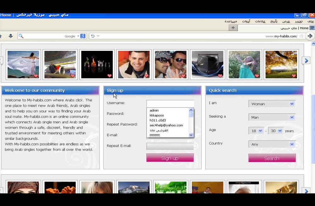Click heart icon on autumn tree photo
The width and height of the screenshot is (315, 206).
[x=294, y=76]
